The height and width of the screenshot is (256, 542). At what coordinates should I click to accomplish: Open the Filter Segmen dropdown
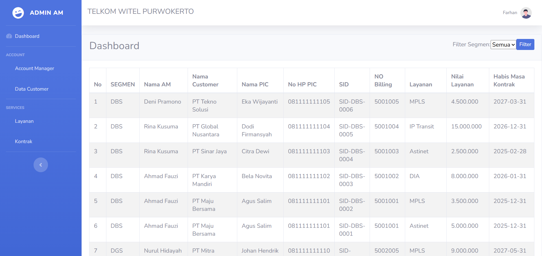tap(503, 45)
